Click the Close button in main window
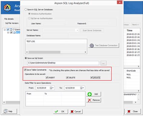The height and width of the screenshot is (116, 143). [133, 111]
